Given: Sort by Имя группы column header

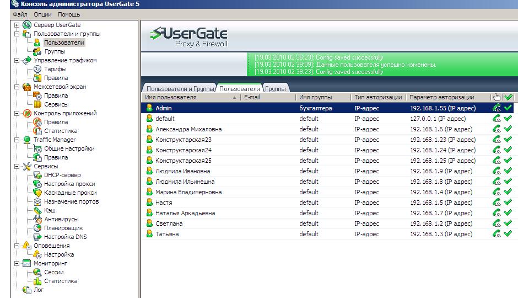Looking at the screenshot, I should 323,97.
